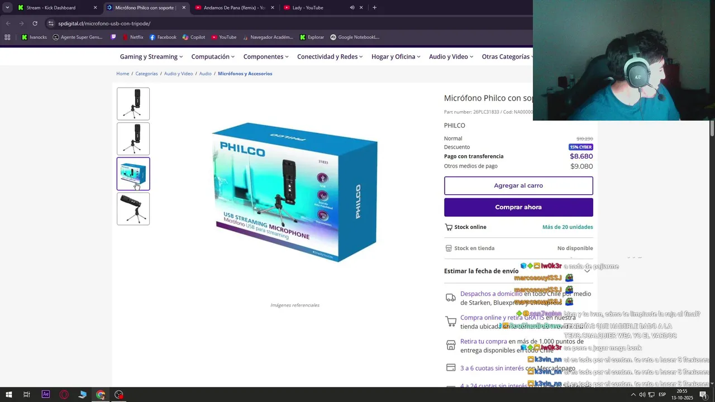The height and width of the screenshot is (402, 715).
Task: Open volume control in system tray
Action: (x=642, y=395)
